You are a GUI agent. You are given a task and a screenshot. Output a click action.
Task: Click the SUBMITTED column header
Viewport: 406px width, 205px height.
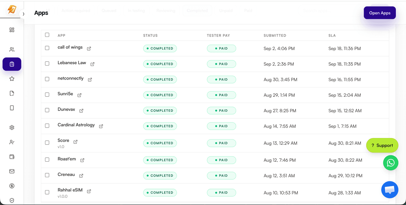[275, 36]
